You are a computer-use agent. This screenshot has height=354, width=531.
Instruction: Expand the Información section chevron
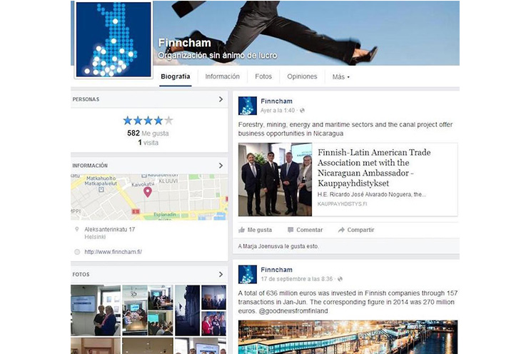coord(221,166)
